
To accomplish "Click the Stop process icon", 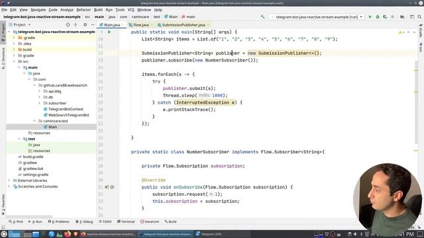I will [x=392, y=17].
